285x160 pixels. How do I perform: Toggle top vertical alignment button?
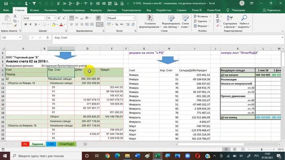72,18
